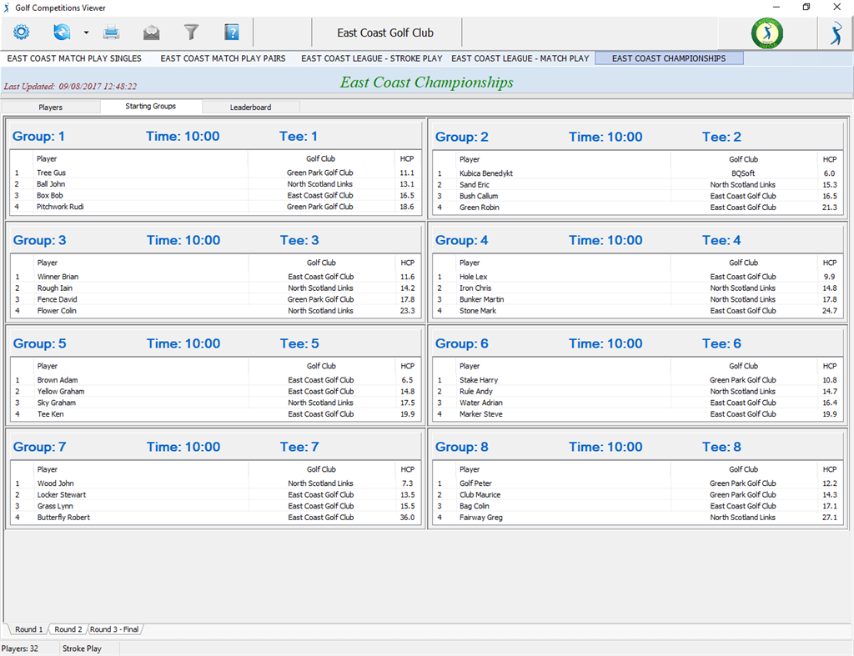Open the Leaderboard tab
This screenshot has height=656, width=854.
click(250, 108)
